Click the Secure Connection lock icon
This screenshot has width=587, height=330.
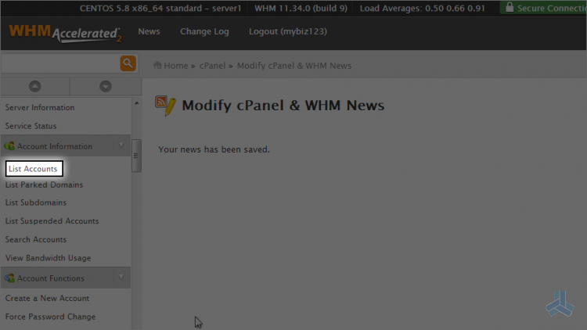pyautogui.click(x=510, y=8)
